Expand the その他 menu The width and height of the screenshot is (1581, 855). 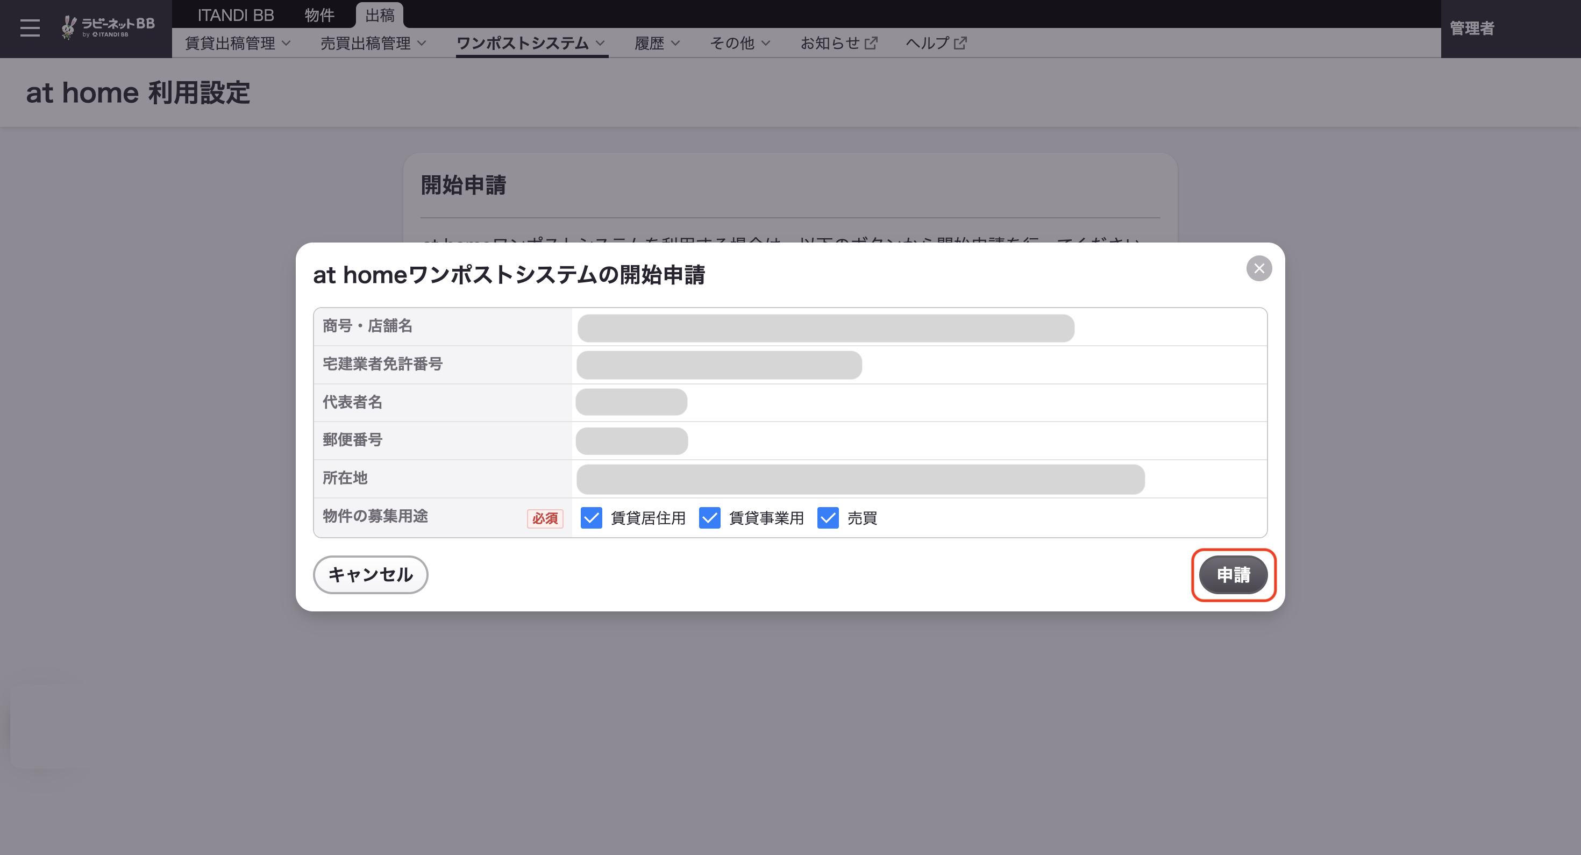tap(740, 43)
